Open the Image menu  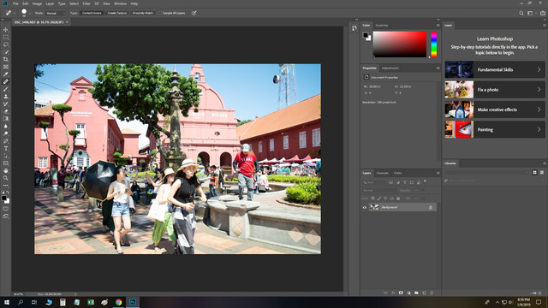37,3
